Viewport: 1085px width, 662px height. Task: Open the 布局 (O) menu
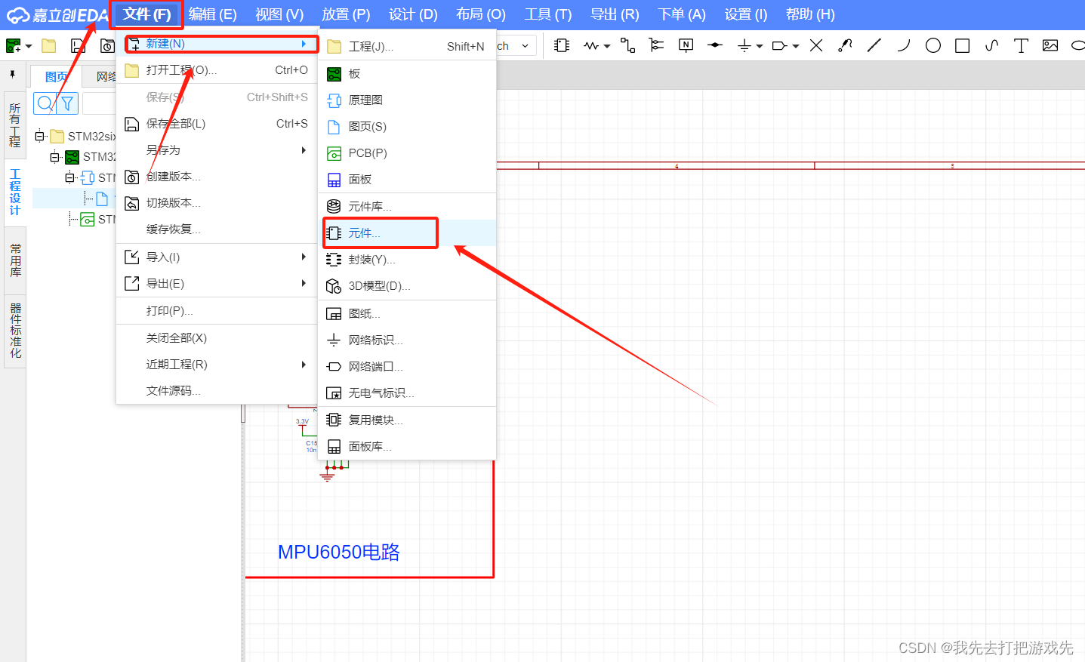(481, 14)
